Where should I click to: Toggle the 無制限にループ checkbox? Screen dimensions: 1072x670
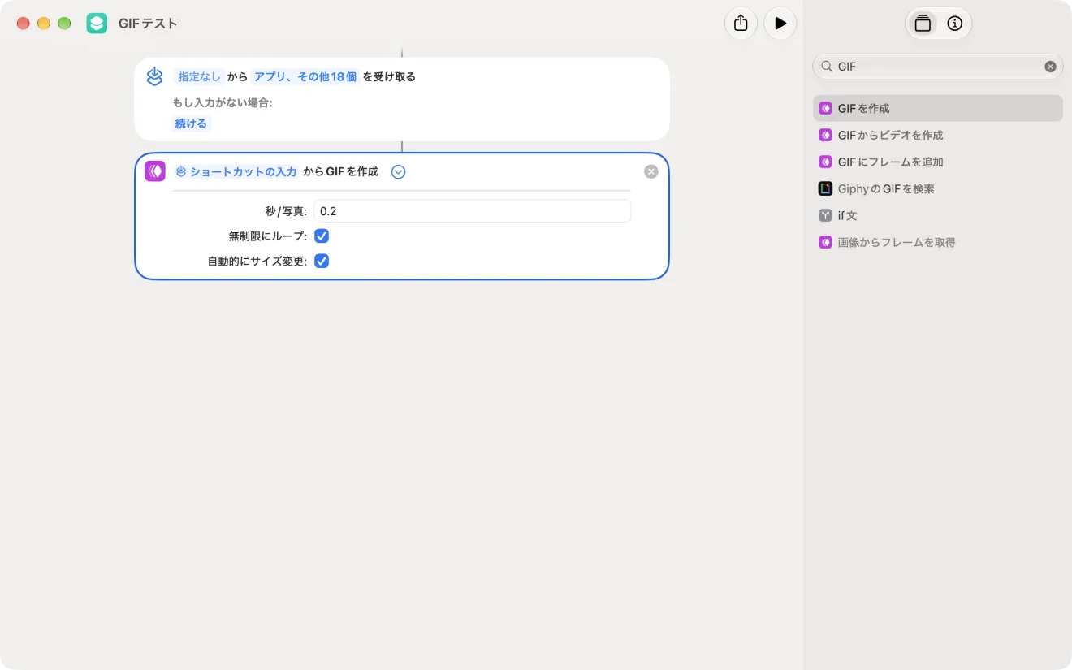[x=322, y=236]
